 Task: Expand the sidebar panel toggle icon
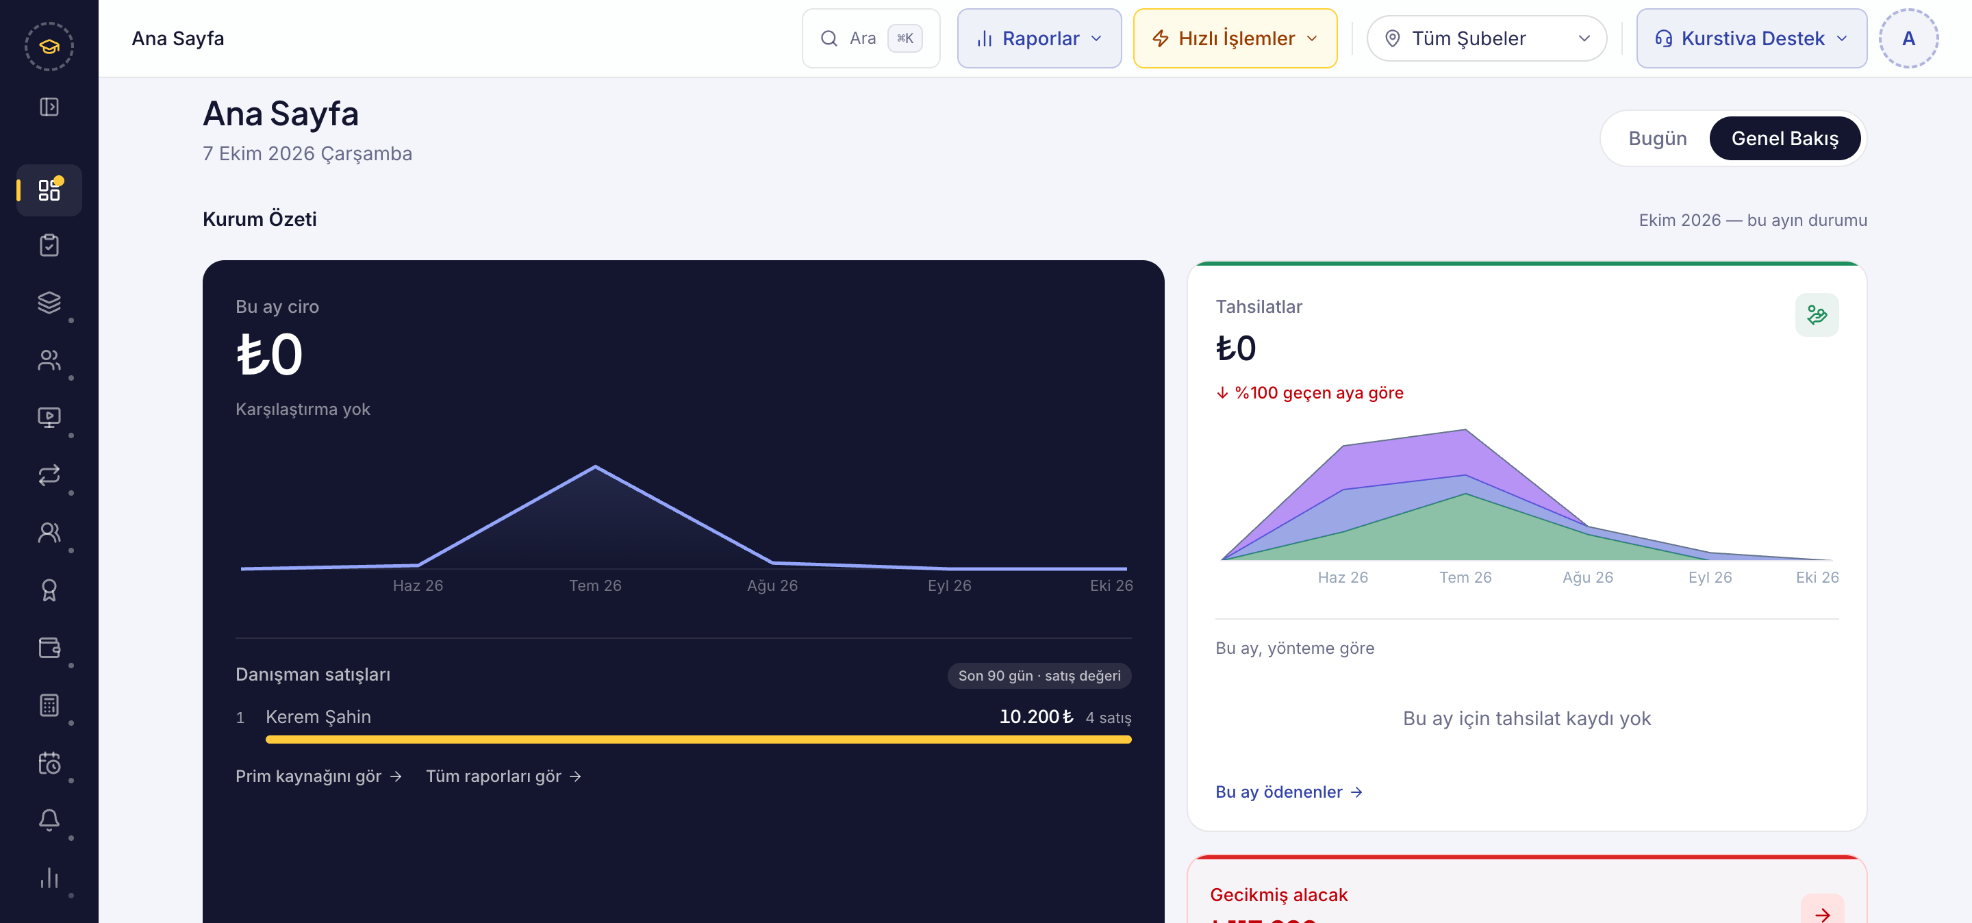pos(49,106)
